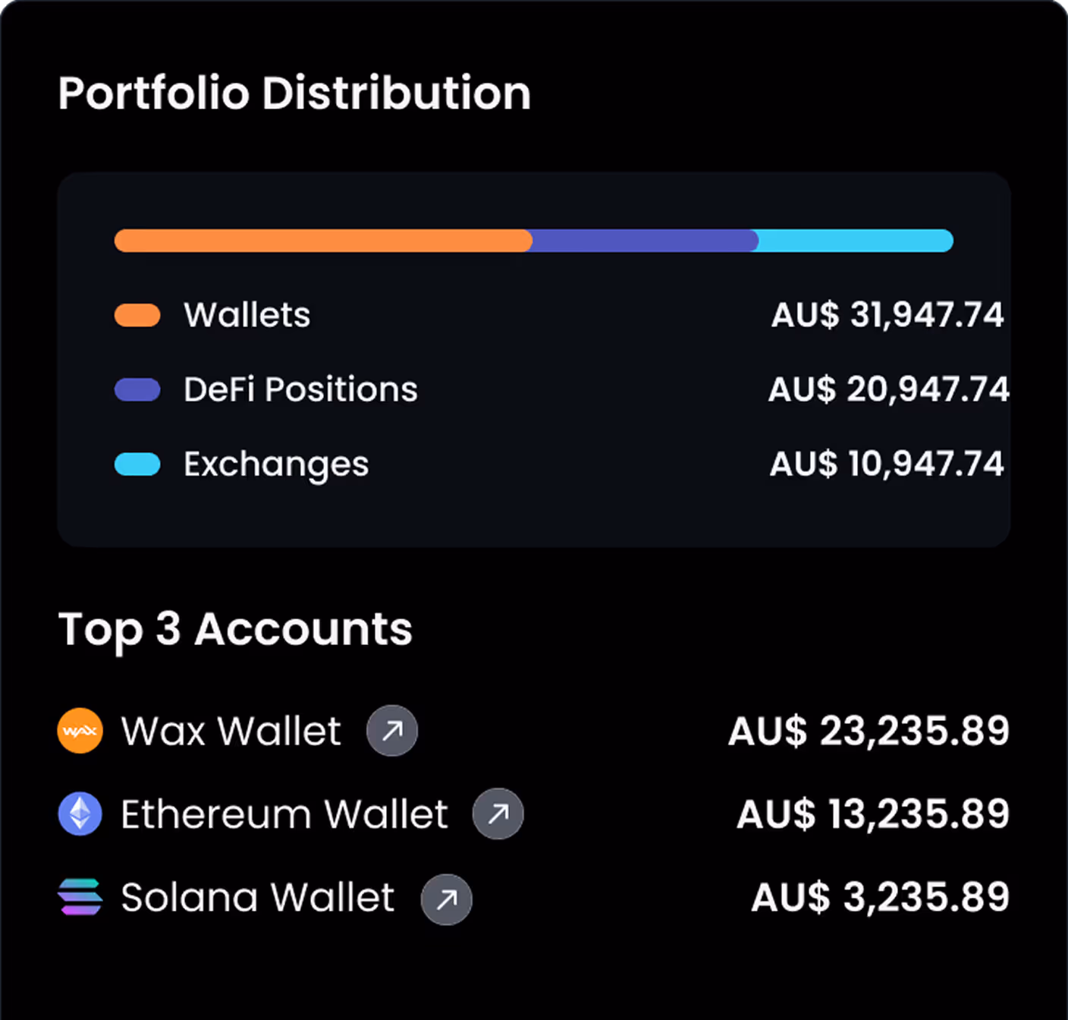
Task: Select the Portfolio Distribution section header
Action: coord(295,93)
